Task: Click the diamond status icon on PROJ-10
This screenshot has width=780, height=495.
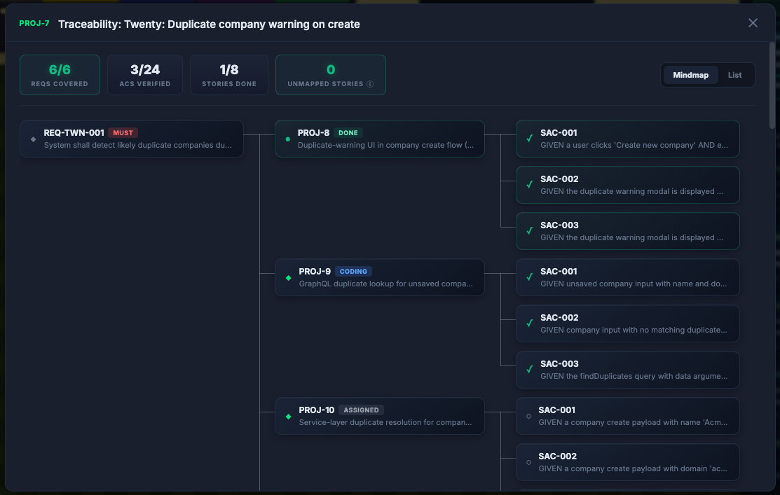Action: click(x=287, y=415)
